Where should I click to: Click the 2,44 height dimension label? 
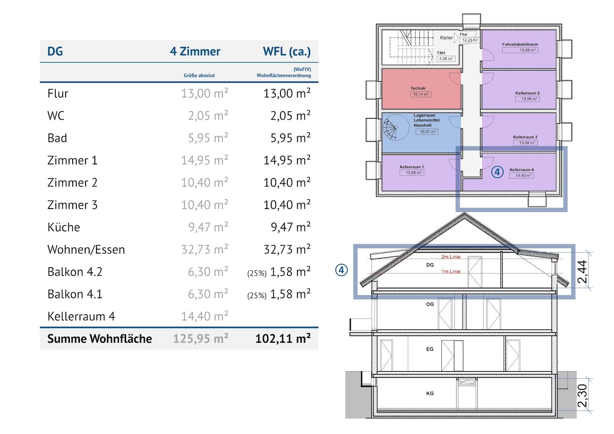point(582,272)
